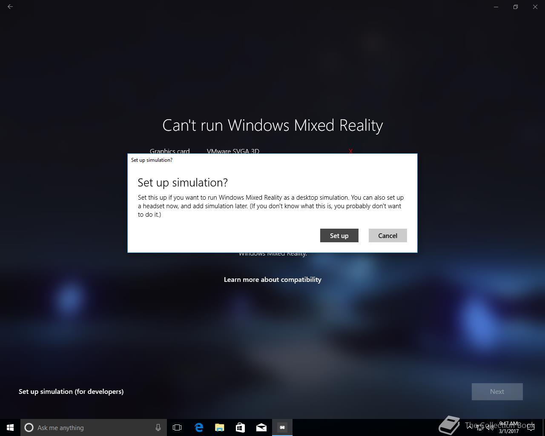Click the disabled Next button

(497, 392)
